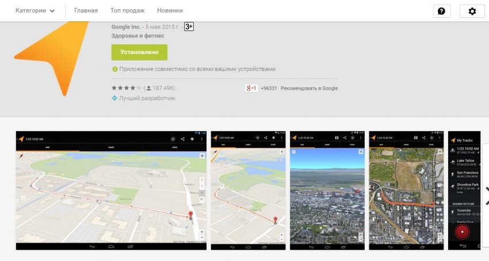The width and height of the screenshot is (489, 261).
Task: Expand the Категории dropdown
Action: tap(35, 10)
